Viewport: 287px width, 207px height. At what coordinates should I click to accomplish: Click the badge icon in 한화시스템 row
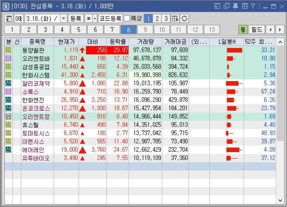tap(8, 75)
